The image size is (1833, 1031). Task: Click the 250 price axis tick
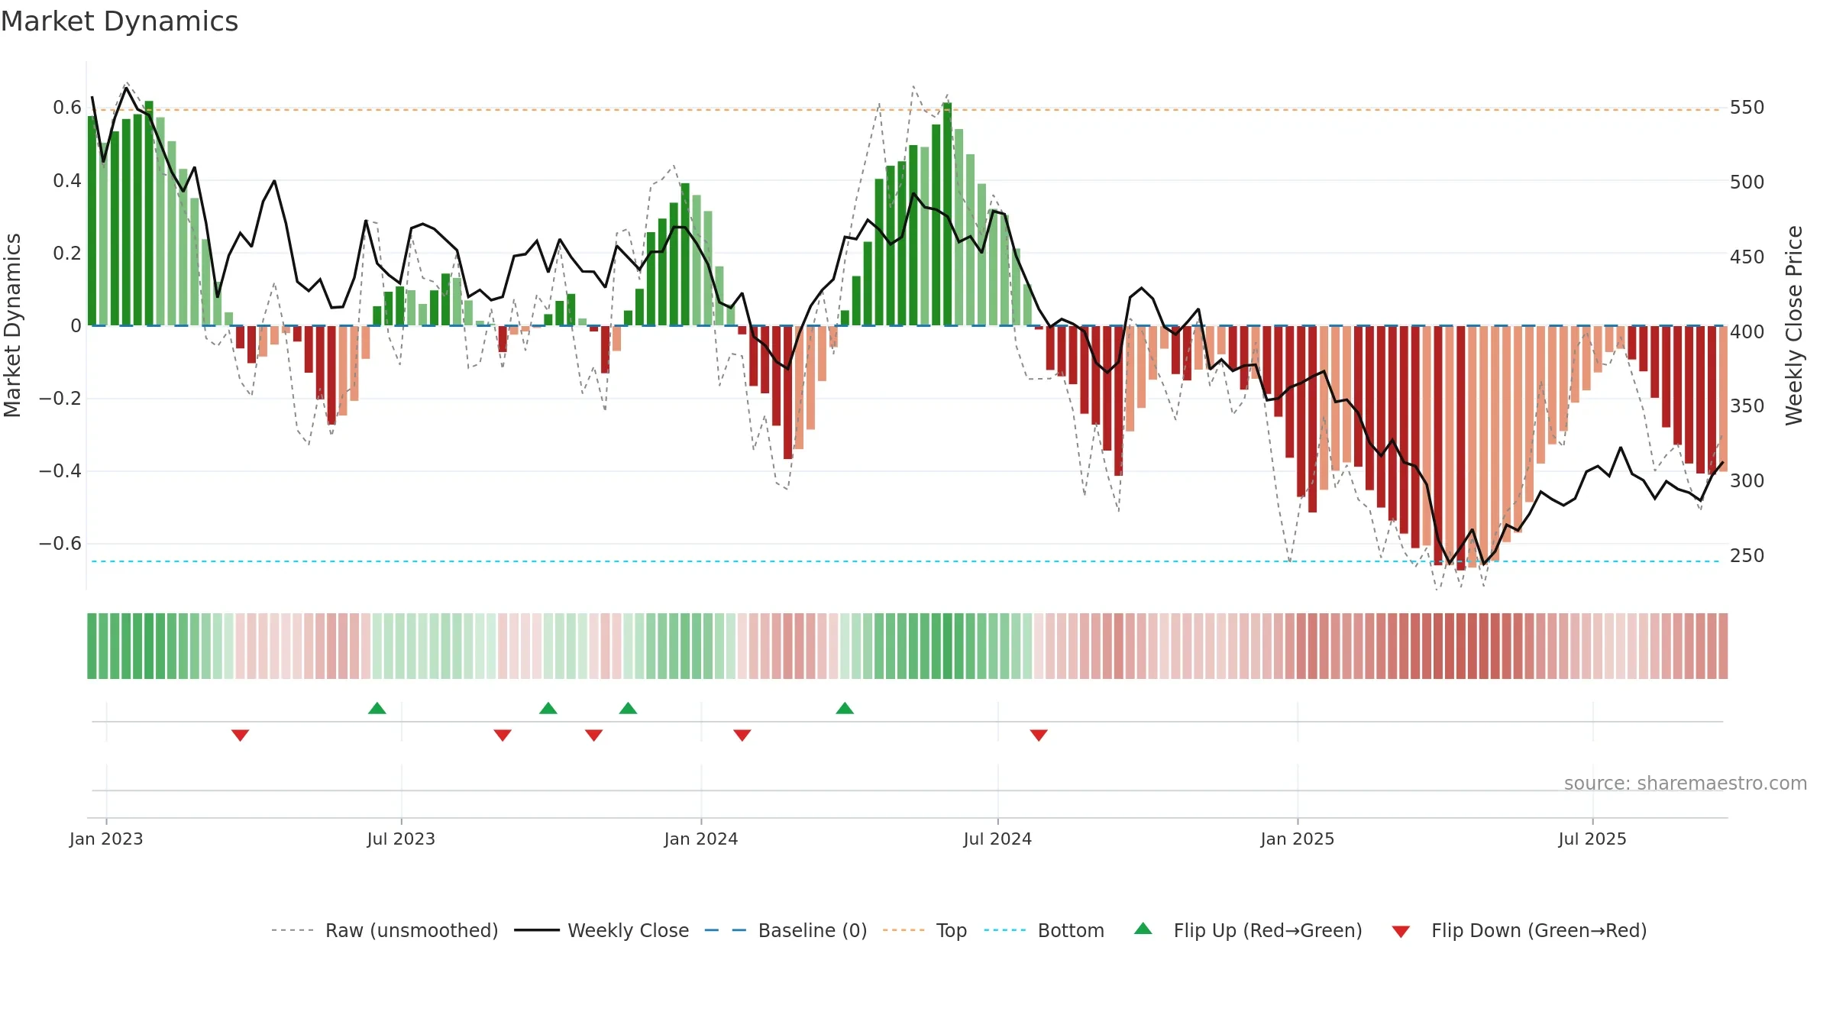tap(1747, 555)
